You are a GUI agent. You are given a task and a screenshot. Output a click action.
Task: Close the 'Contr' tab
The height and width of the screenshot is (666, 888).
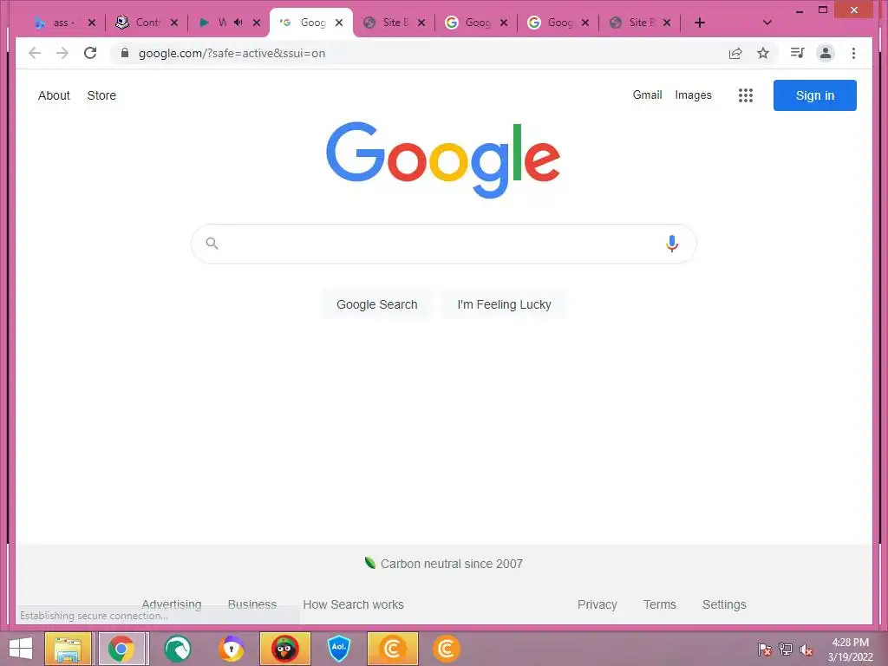pyautogui.click(x=174, y=23)
